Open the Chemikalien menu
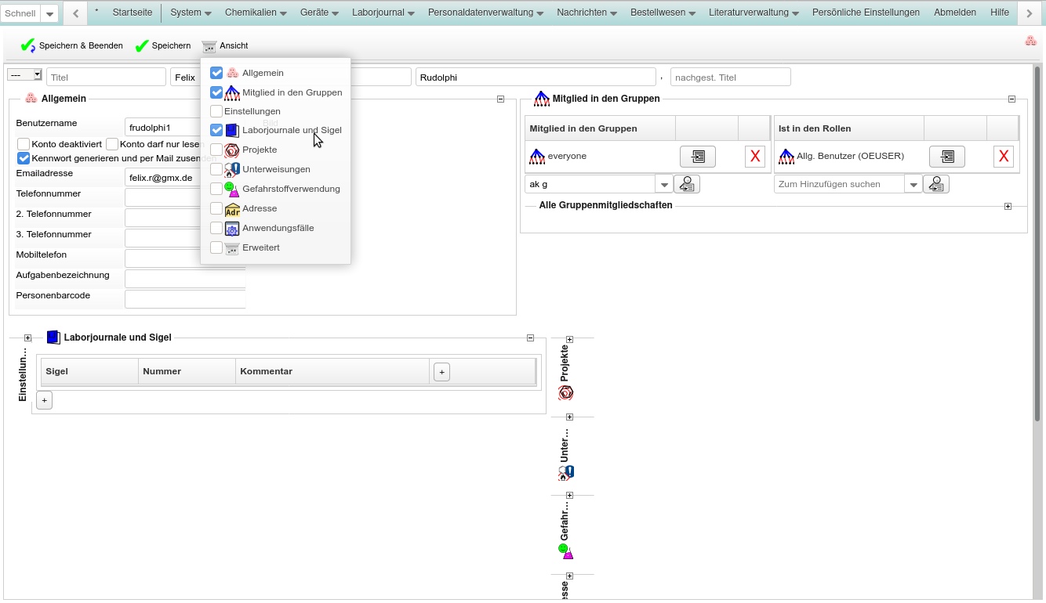 tap(256, 13)
